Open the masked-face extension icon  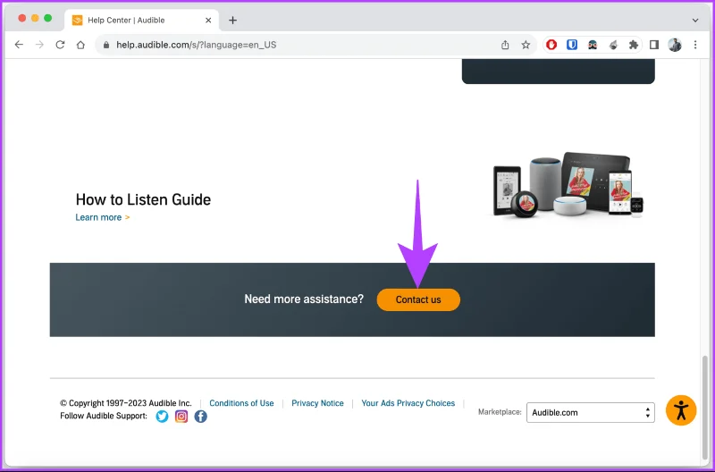click(x=593, y=45)
